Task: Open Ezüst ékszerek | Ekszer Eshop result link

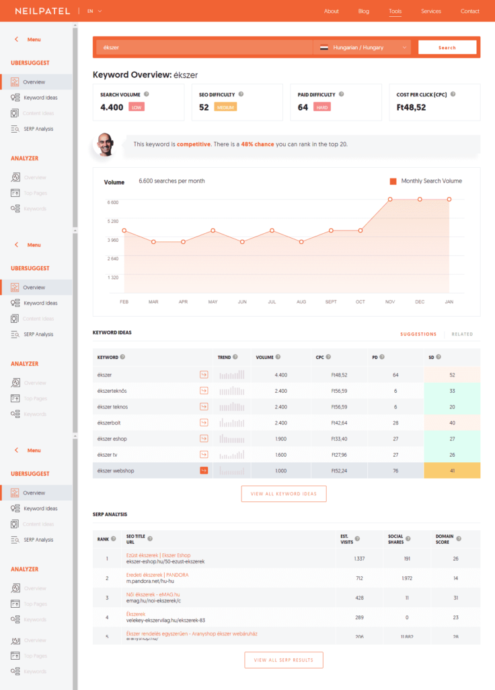Action: click(x=158, y=555)
